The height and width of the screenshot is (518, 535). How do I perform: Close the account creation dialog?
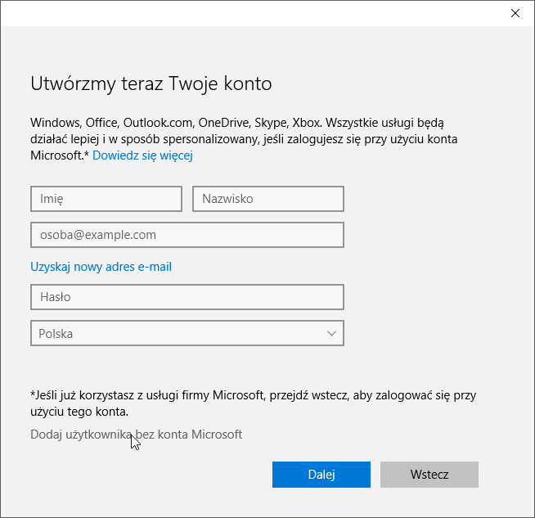click(515, 13)
